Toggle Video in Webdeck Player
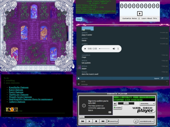The image size is (170, 127). point(118,108)
